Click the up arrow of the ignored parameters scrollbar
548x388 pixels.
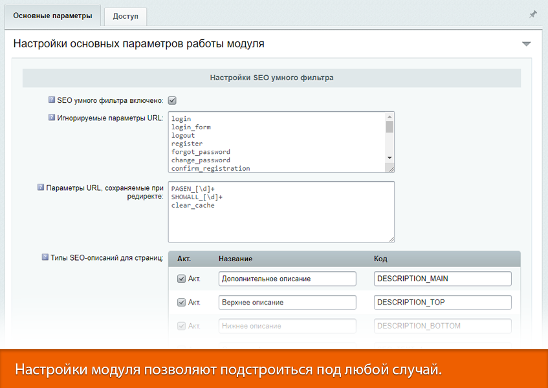[389, 115]
